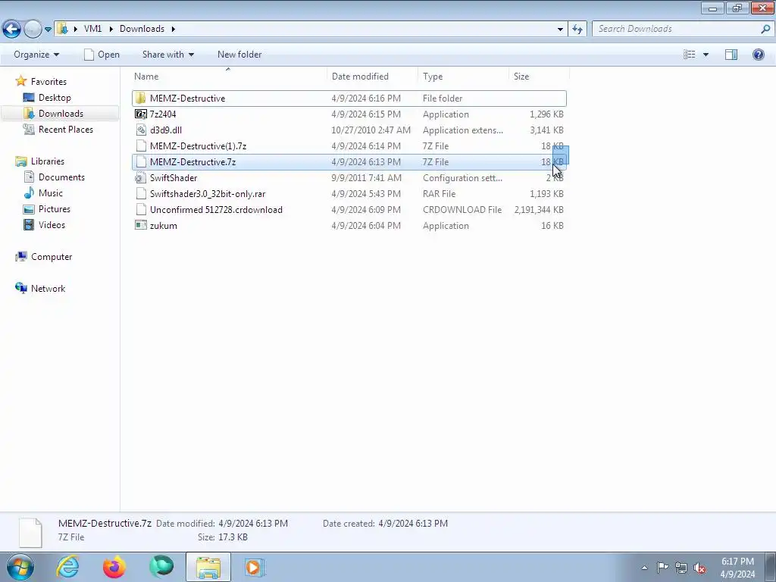The width and height of the screenshot is (776, 582).
Task: Select MEMZ-Destructive.7z file row
Action: point(349,162)
